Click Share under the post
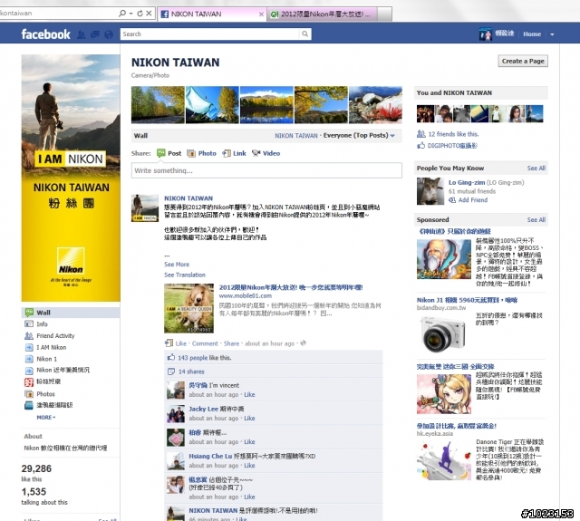 click(x=231, y=343)
